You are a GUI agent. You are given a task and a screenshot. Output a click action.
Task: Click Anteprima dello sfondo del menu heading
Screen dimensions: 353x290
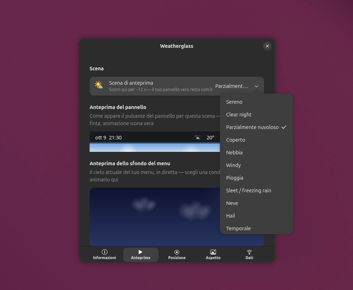click(130, 163)
